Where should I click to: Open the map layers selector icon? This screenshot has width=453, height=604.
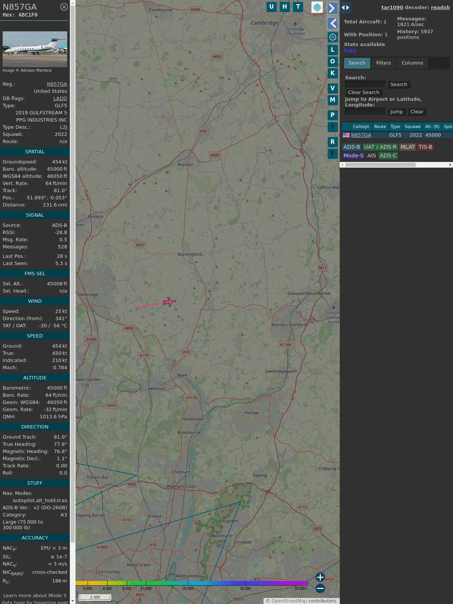(317, 7)
